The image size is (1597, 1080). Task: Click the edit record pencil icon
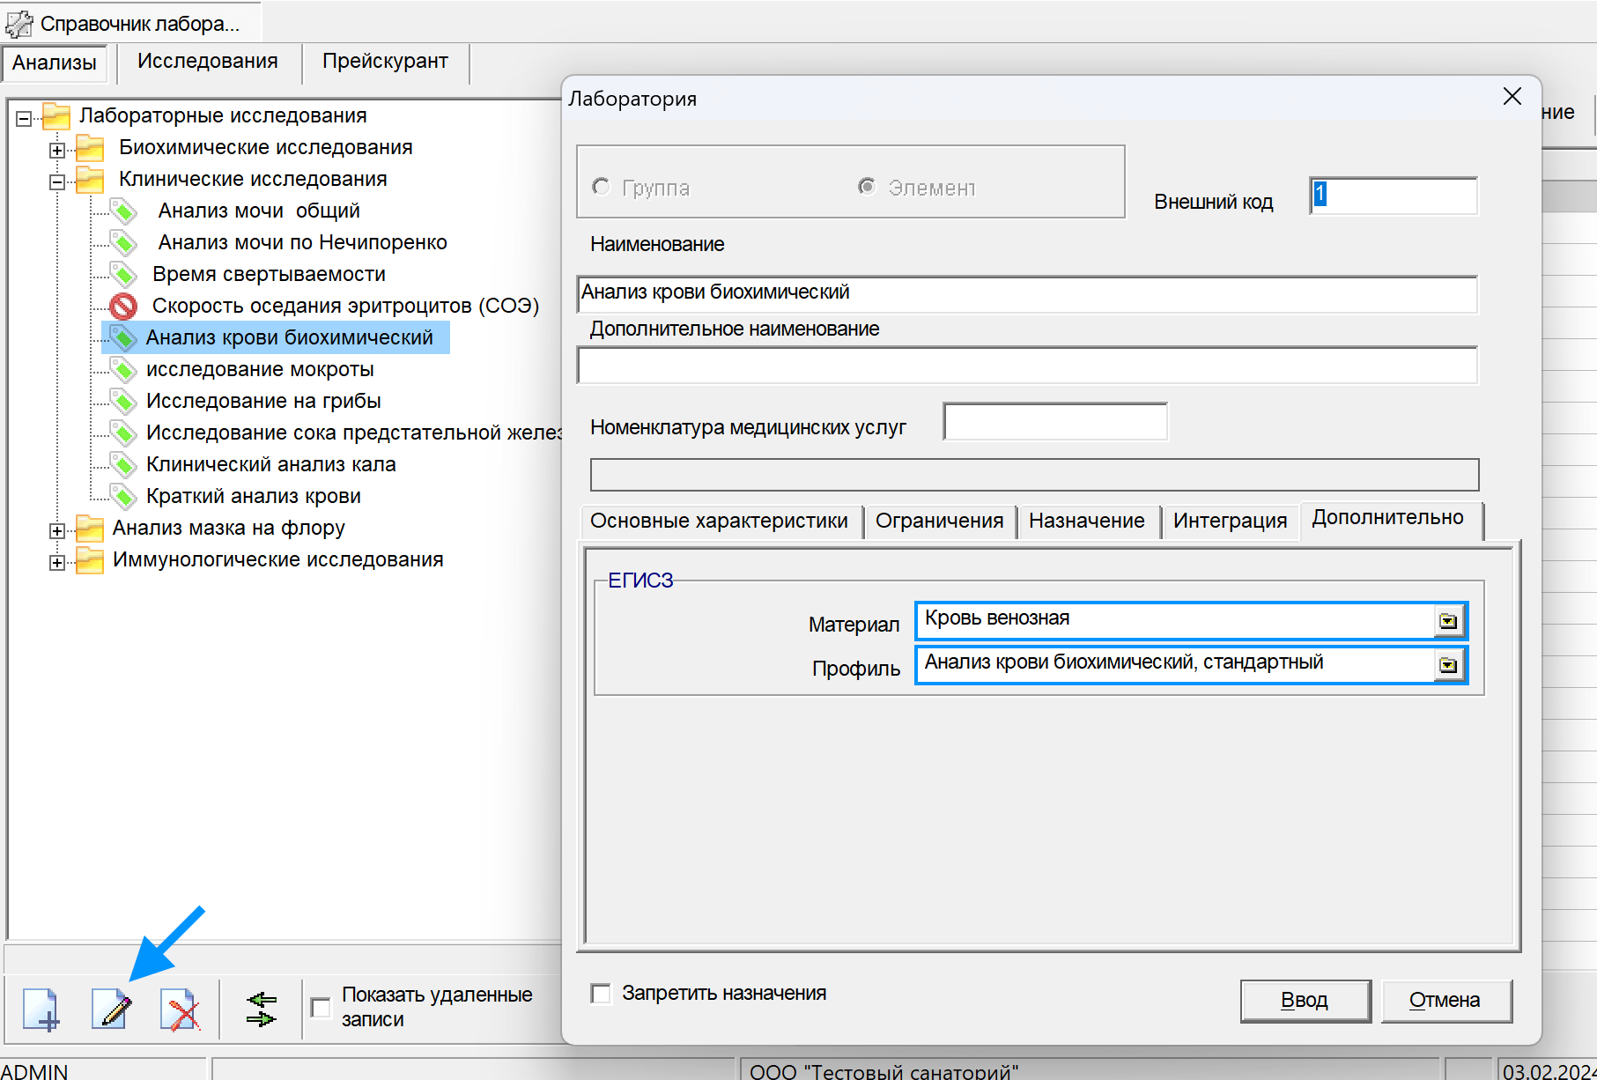click(112, 1009)
